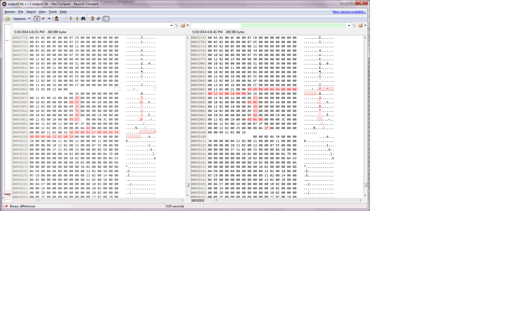Viewport: 516px width, 312px height.
Task: Click the Binary differences status text
Action: (23, 206)
